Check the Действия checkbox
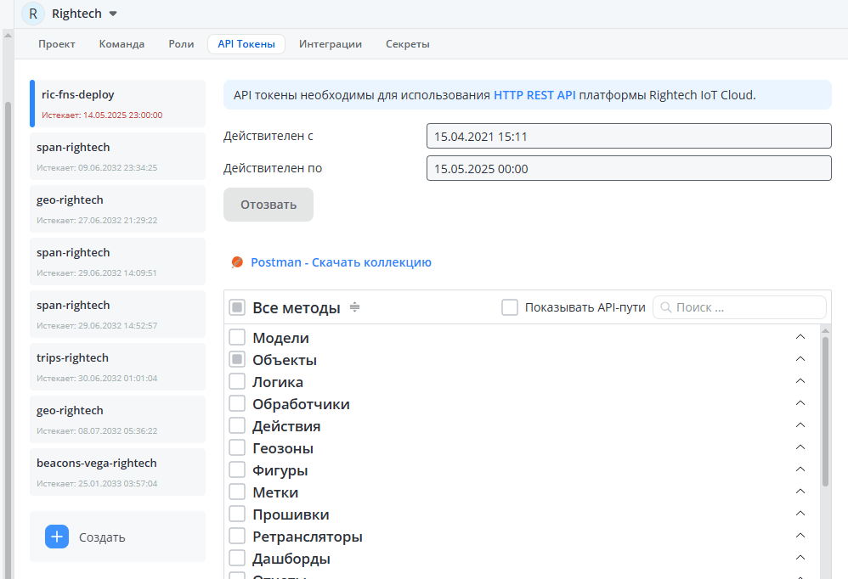Viewport: 848px width, 579px height. coord(237,425)
